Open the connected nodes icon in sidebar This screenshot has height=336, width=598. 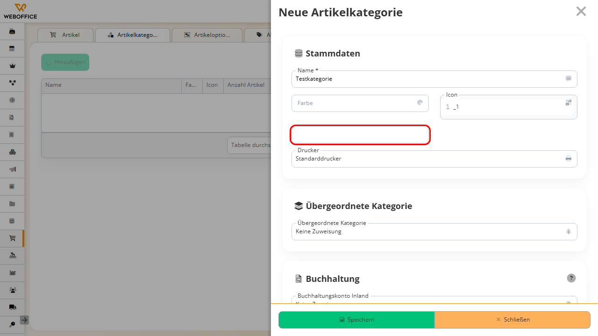pos(12,83)
